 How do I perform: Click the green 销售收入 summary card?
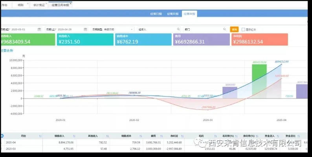[x=27, y=40]
